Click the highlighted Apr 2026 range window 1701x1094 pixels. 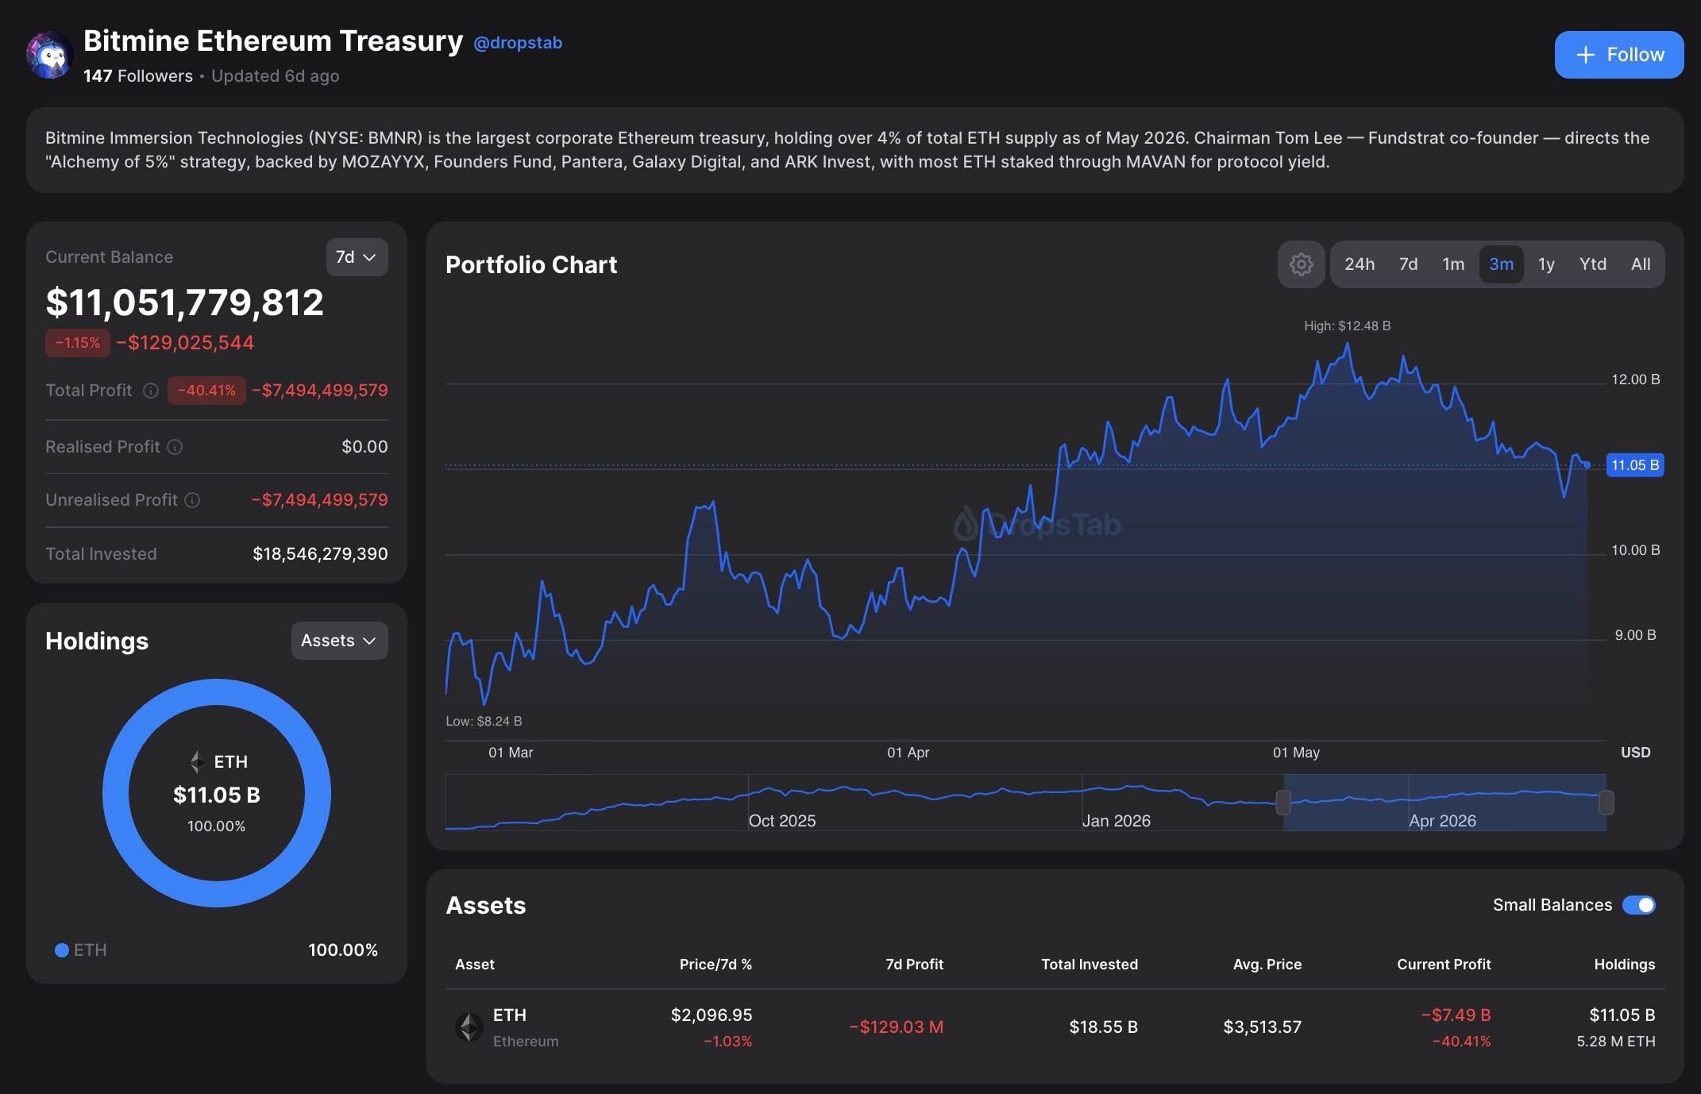click(1444, 803)
